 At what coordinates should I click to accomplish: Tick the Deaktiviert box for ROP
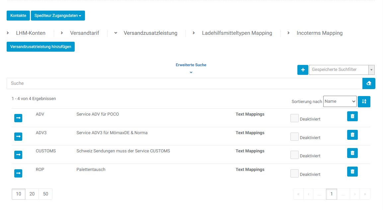294,173
